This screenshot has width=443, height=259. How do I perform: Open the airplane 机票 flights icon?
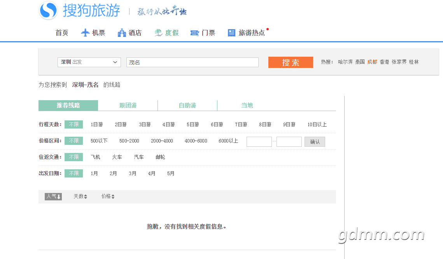85,33
